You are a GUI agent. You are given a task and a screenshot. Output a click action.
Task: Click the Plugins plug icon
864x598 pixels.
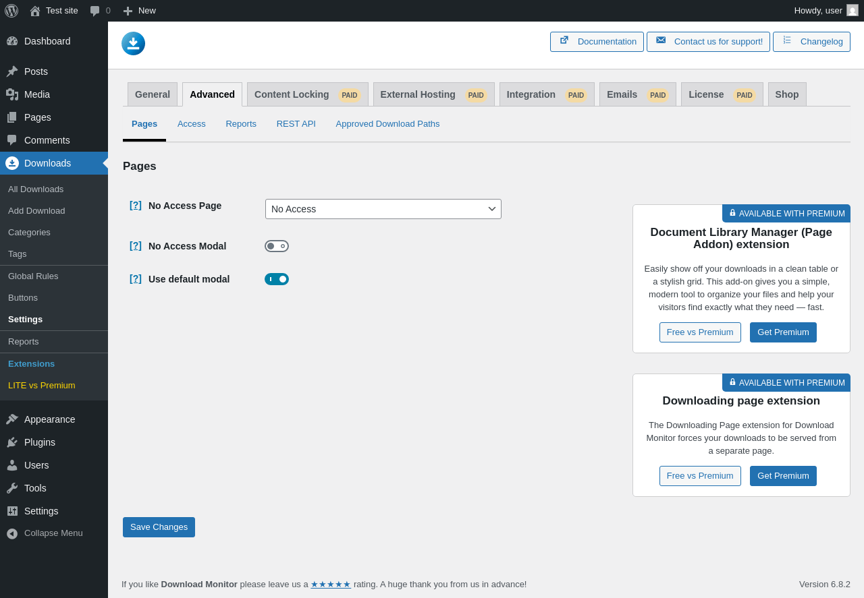pyautogui.click(x=12, y=442)
